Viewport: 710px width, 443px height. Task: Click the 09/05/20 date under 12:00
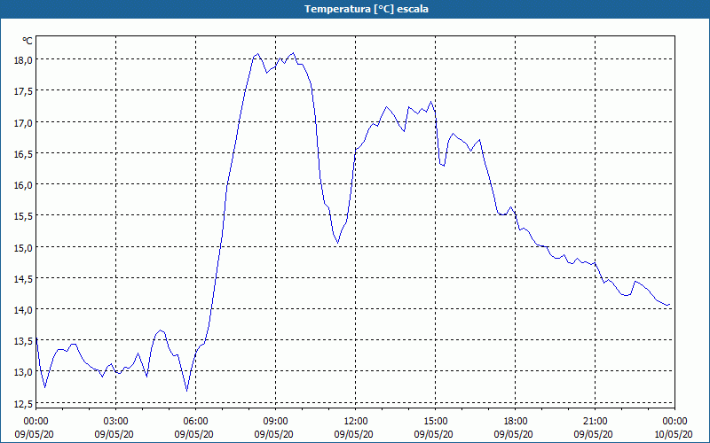(x=353, y=434)
